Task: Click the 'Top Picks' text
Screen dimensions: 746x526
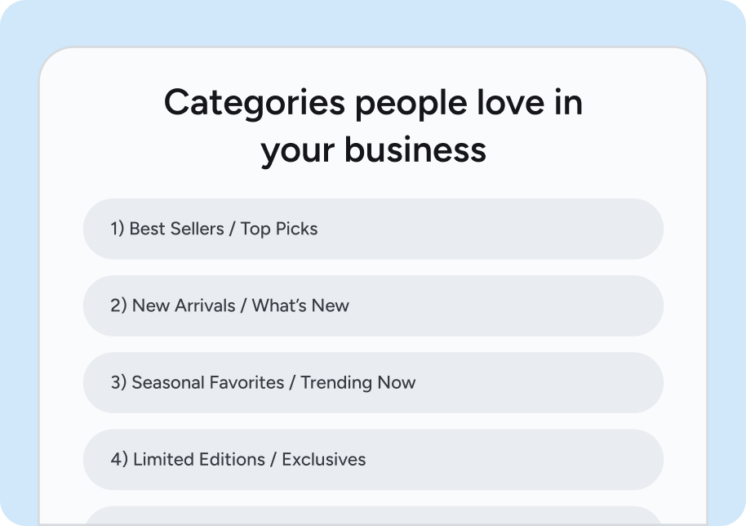Action: point(279,229)
